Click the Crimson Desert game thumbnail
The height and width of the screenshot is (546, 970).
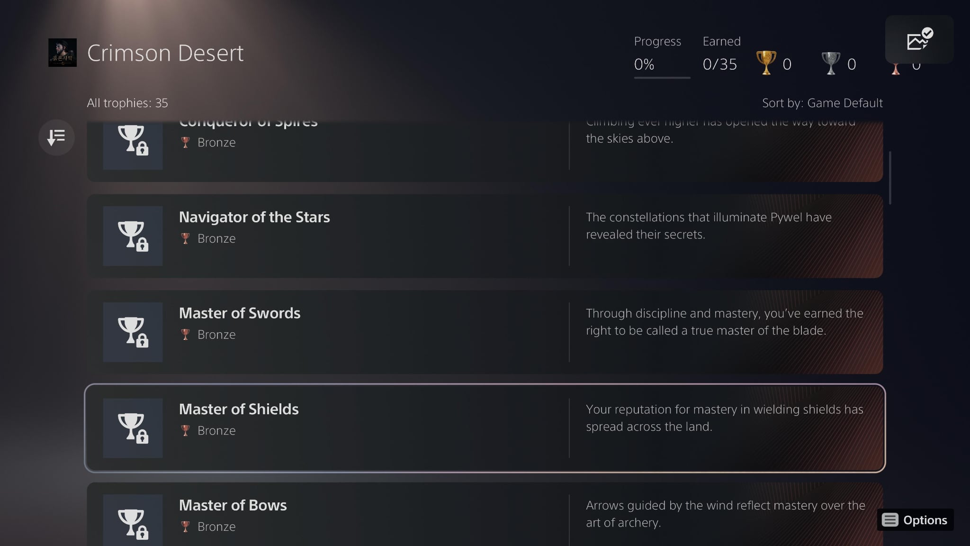tap(63, 53)
